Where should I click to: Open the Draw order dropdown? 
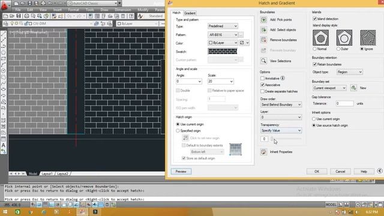(x=281, y=104)
